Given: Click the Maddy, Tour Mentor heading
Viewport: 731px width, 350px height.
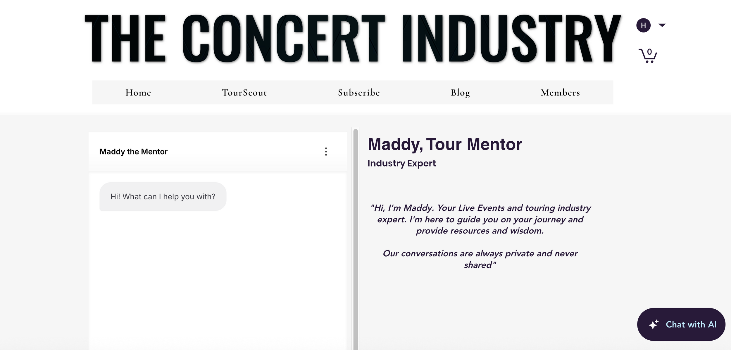Looking at the screenshot, I should click(445, 144).
